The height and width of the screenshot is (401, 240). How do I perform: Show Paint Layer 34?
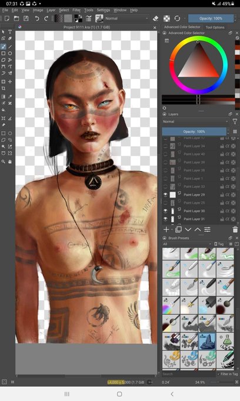[x=165, y=146]
